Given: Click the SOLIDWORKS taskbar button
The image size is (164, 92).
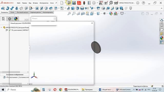Looking at the screenshot, I should (x=72, y=89).
